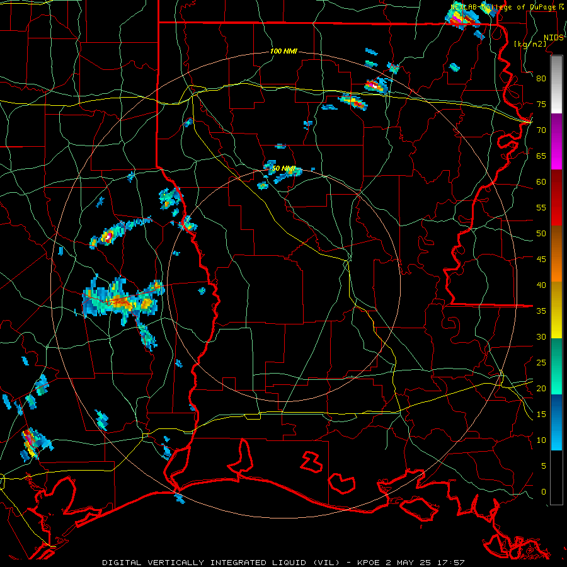The height and width of the screenshot is (567, 567).
Task: Click the 35 value on the color scale
Action: [x=541, y=311]
